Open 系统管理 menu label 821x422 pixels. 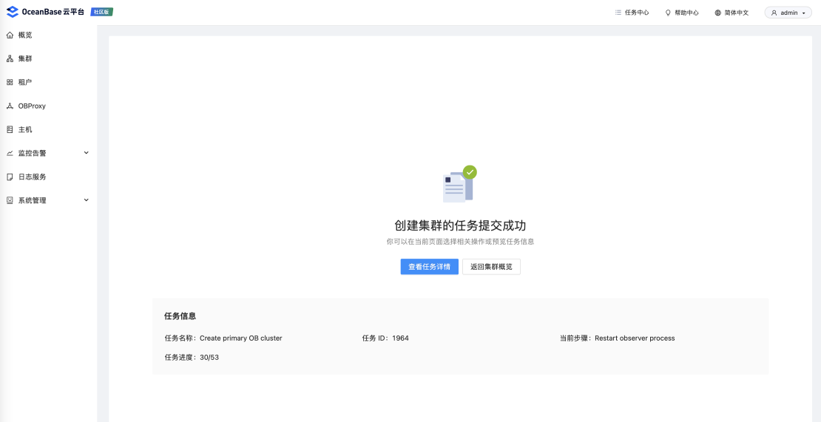pos(33,200)
